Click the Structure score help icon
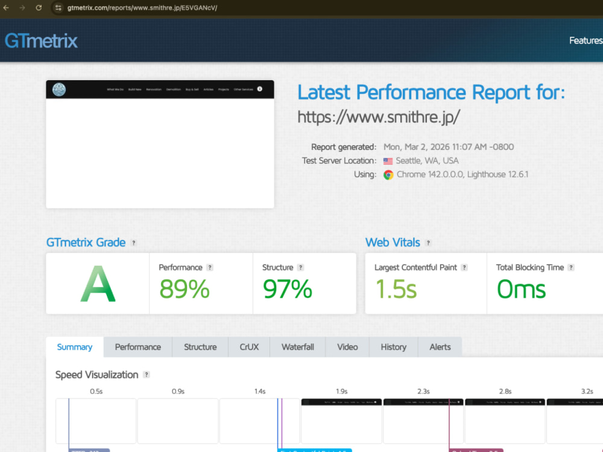The image size is (603, 452). (301, 268)
